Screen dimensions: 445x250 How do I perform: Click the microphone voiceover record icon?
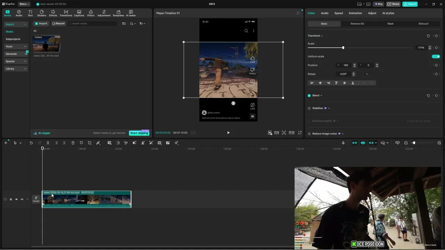(x=343, y=143)
